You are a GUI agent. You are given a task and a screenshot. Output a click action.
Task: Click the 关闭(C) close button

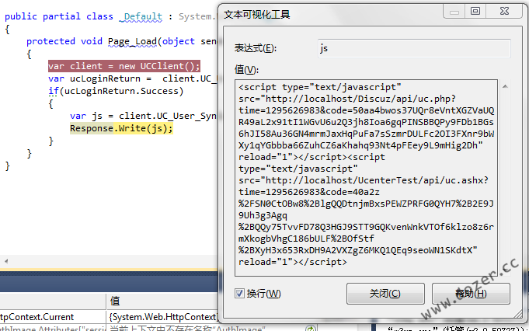coord(385,294)
